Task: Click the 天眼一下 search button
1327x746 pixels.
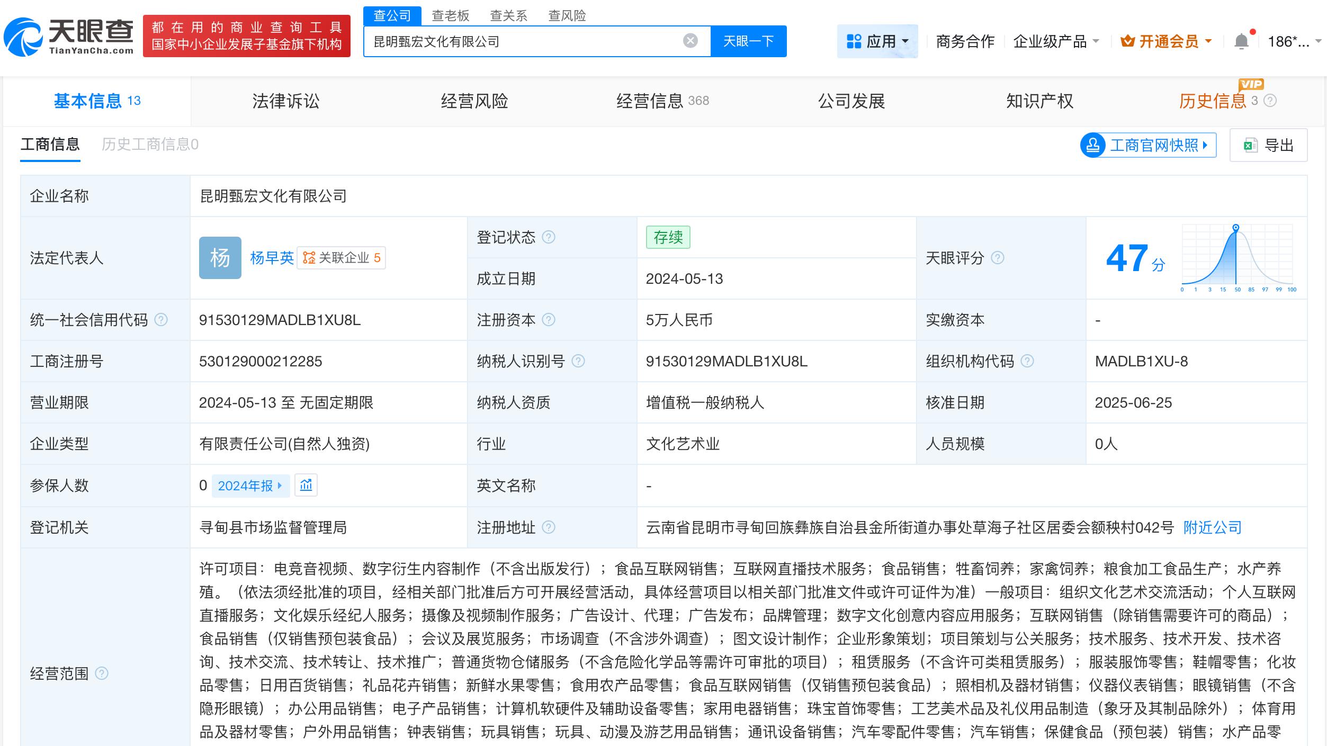Action: (748, 41)
